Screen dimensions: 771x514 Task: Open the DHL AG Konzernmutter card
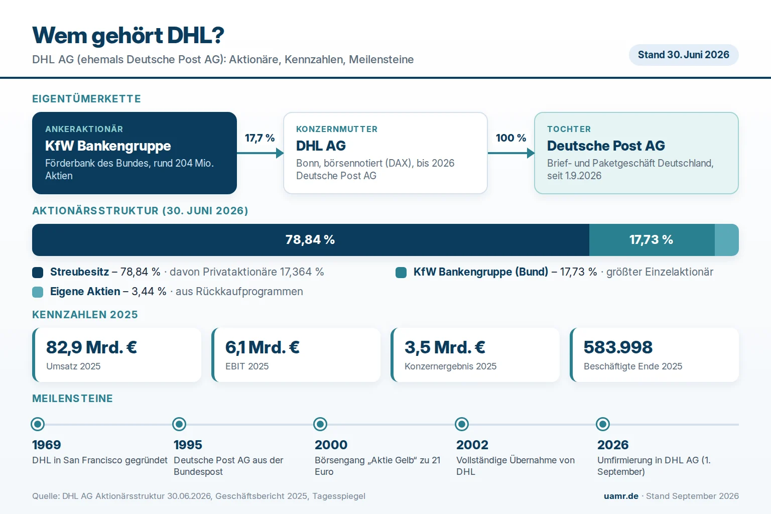click(385, 153)
